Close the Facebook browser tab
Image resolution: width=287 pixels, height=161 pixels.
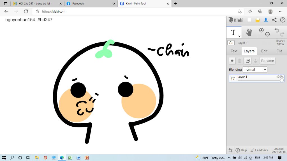[x=114, y=4]
